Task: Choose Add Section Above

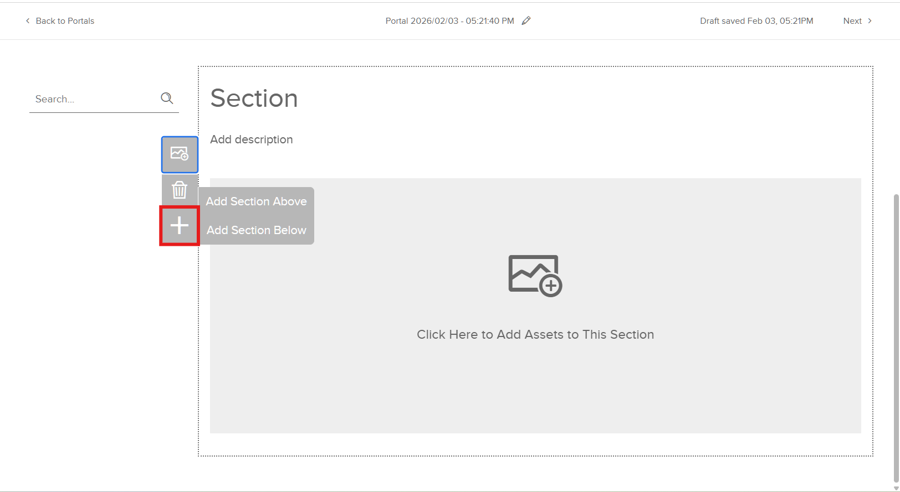Action: [x=256, y=201]
